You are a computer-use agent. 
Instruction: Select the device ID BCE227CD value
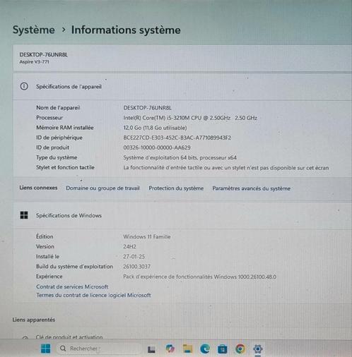[x=177, y=138]
